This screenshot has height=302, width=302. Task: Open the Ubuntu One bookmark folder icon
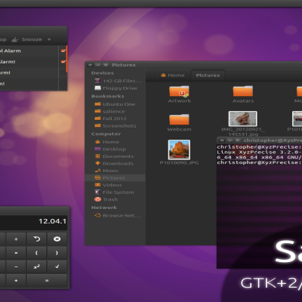click(x=97, y=104)
